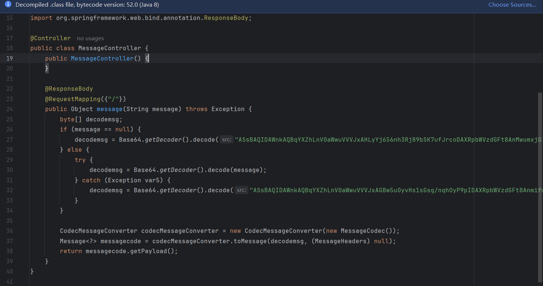Click the Base64 string literal on line 32
543x286 pixels.
396,190
